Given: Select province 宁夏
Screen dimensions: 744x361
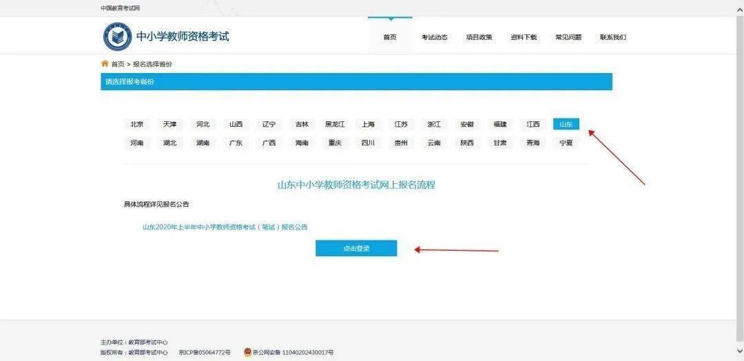Looking at the screenshot, I should click(x=566, y=143).
